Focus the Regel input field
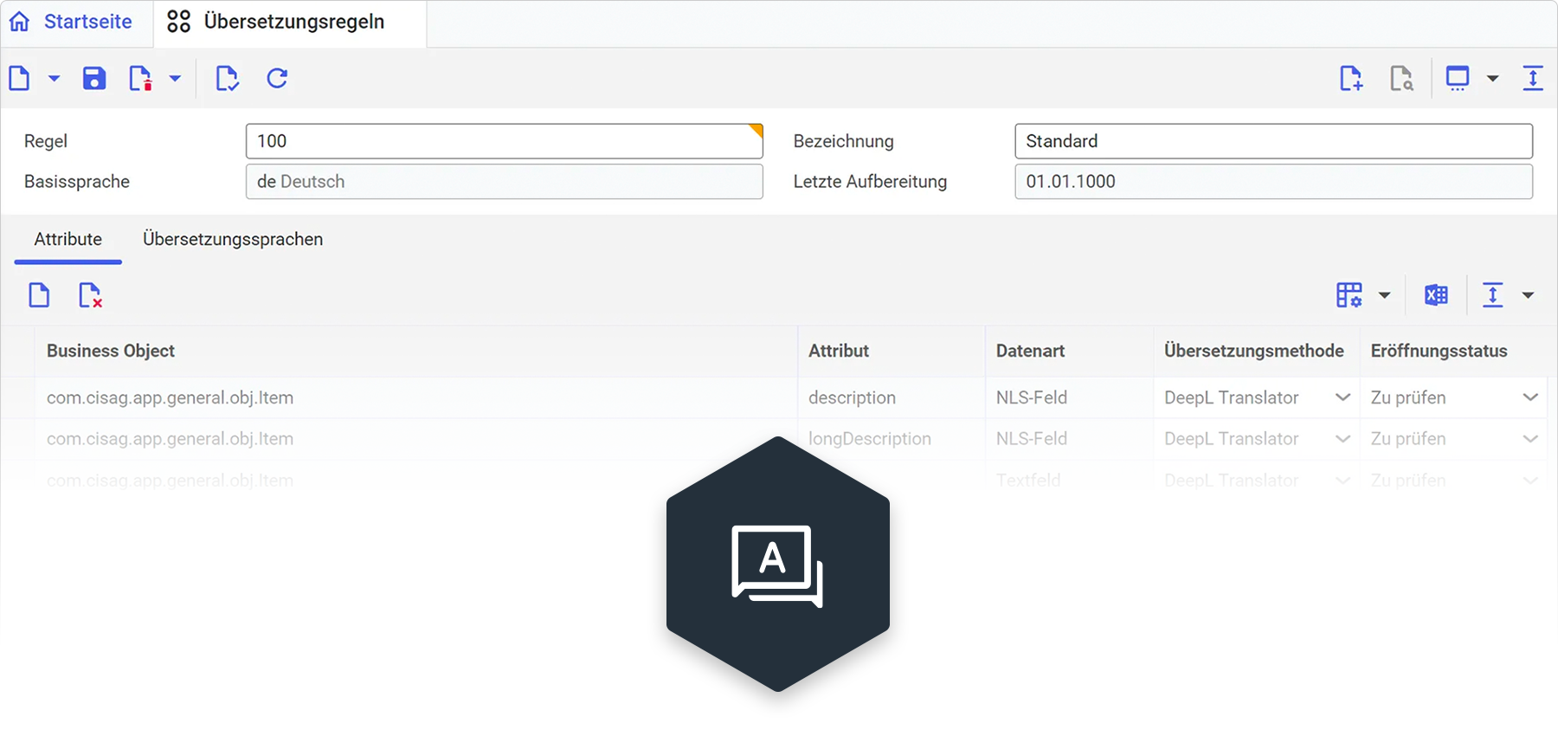 click(x=505, y=141)
